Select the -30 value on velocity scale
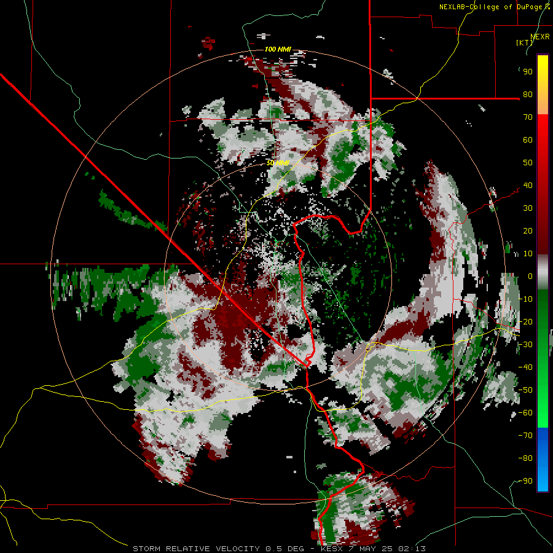553x553 pixels. click(525, 345)
